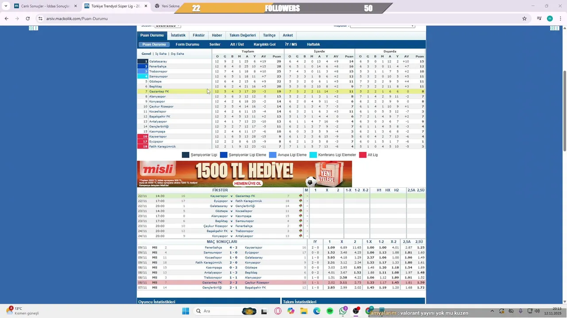The width and height of the screenshot is (567, 318).
Task: Open Opera browser from the taskbar
Action: 278,311
